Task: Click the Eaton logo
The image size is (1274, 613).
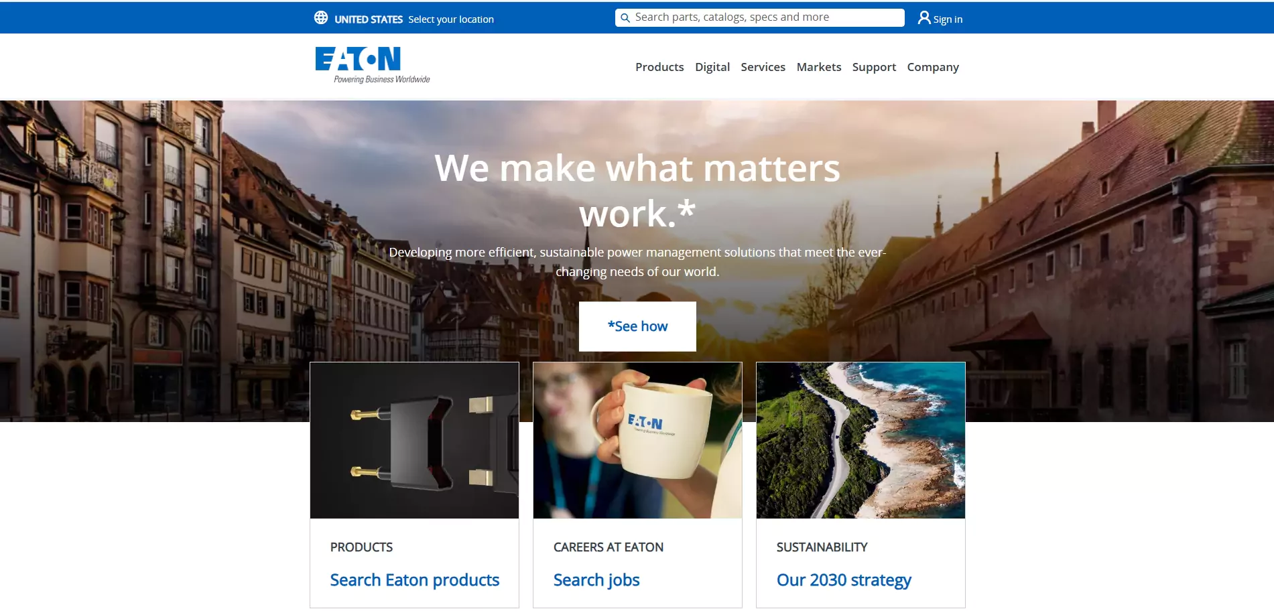Action: (x=373, y=65)
